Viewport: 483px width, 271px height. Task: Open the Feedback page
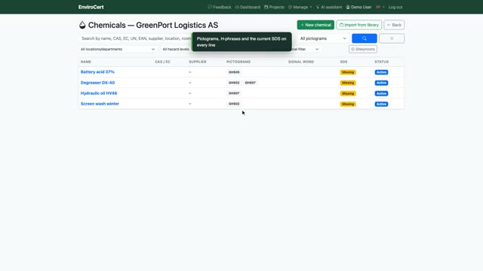(220, 7)
